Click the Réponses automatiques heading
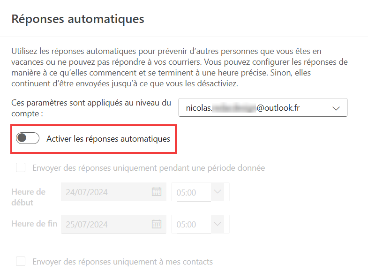368x280 pixels. click(x=78, y=19)
